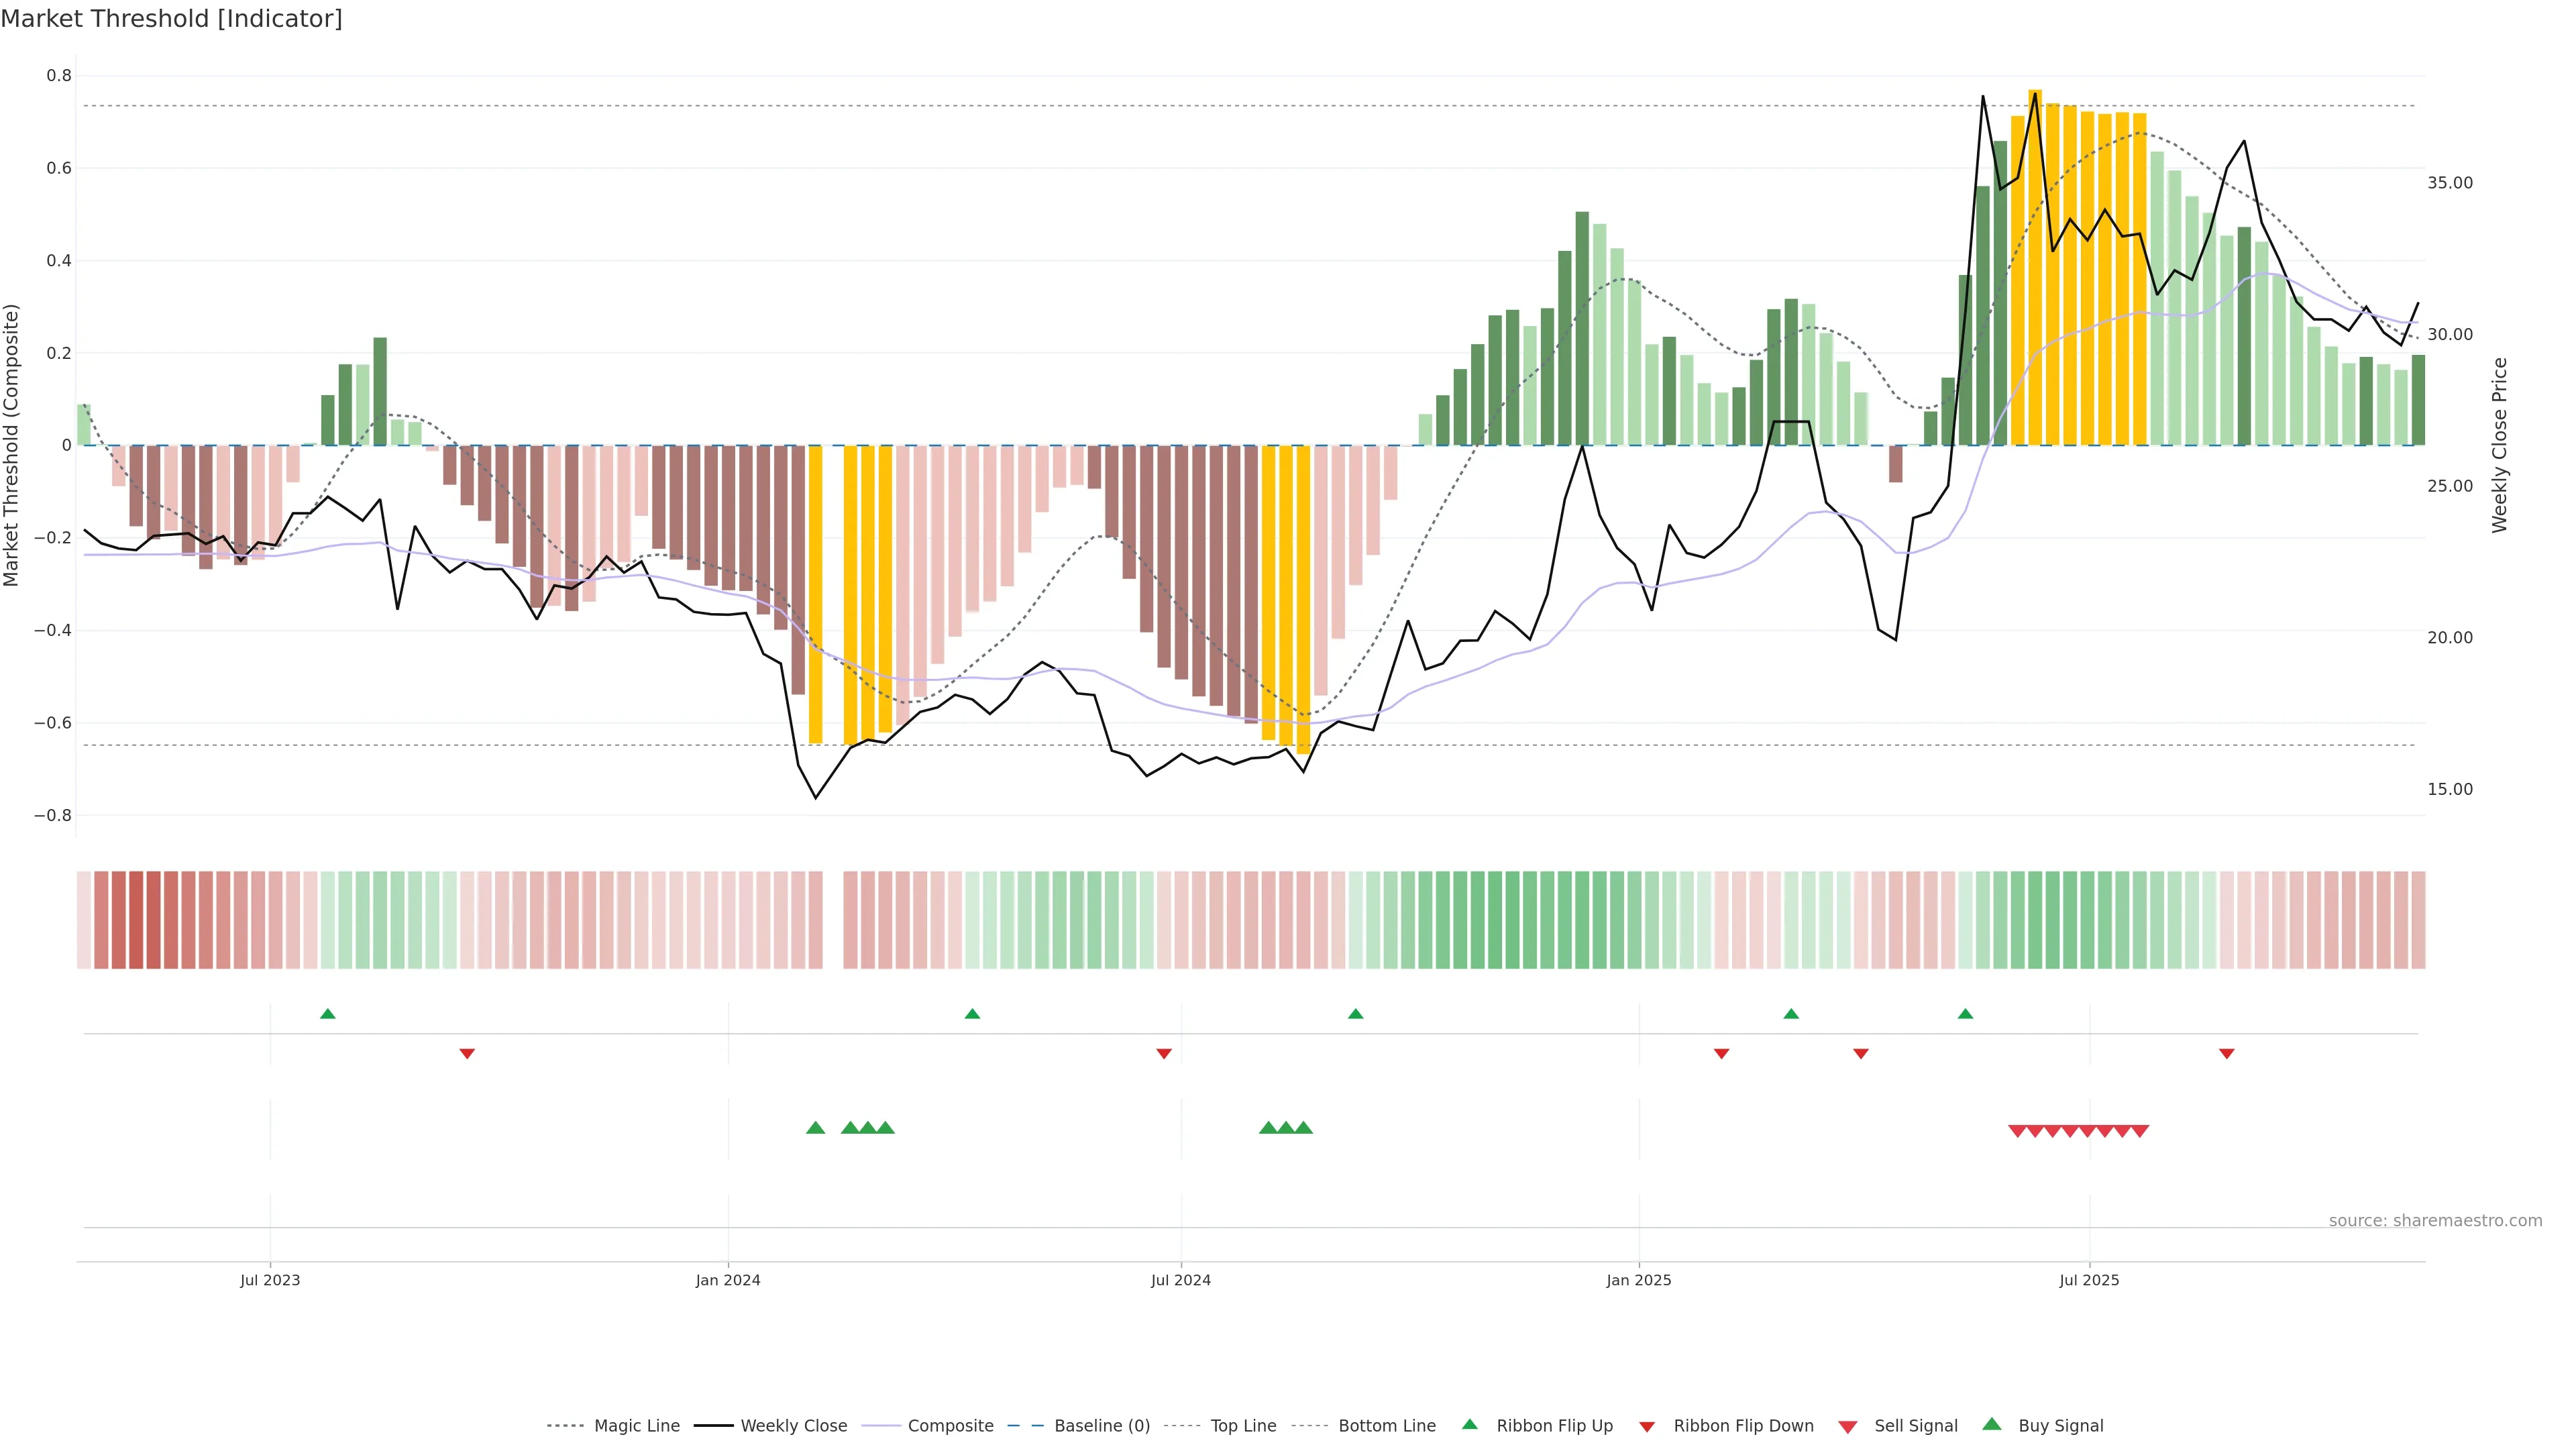Click the Market Threshold [Indicator] title
Viewport: 2576px width, 1449px height.
pos(171,19)
